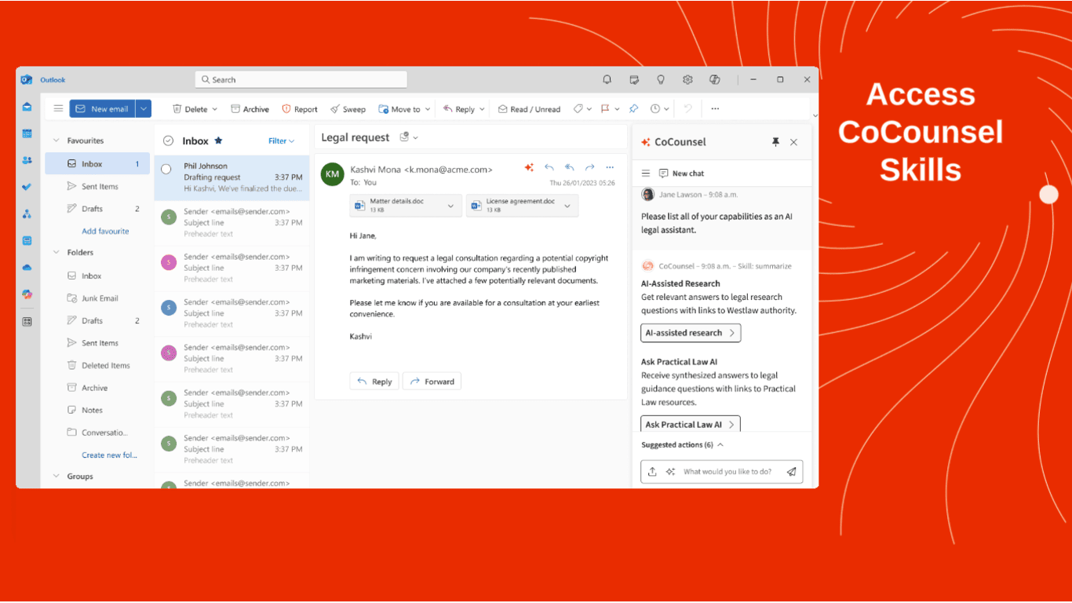Open the Copilot app icon in rail
Screen dimensions: 1072x603
pos(27,294)
